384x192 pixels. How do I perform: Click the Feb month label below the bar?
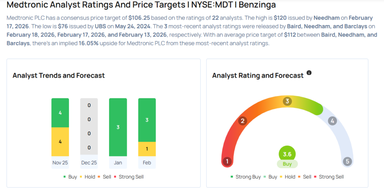point(147,163)
